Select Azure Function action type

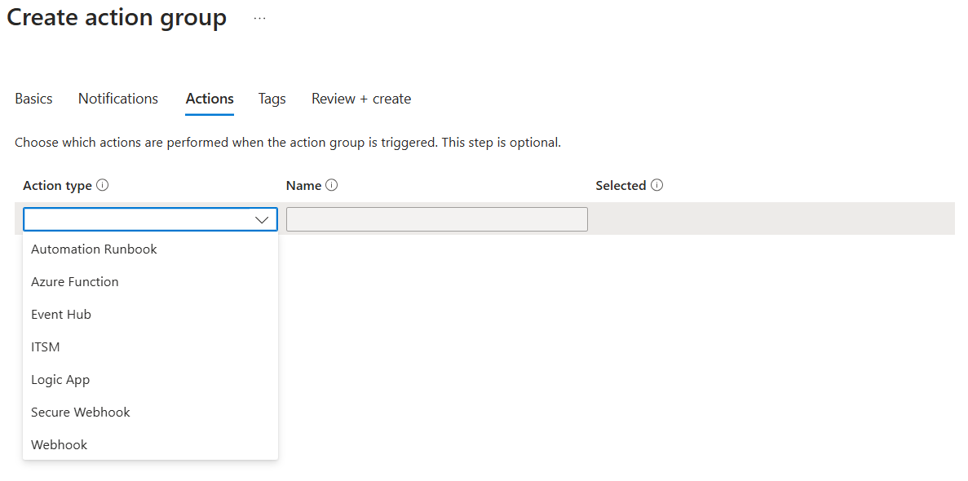pyautogui.click(x=150, y=281)
